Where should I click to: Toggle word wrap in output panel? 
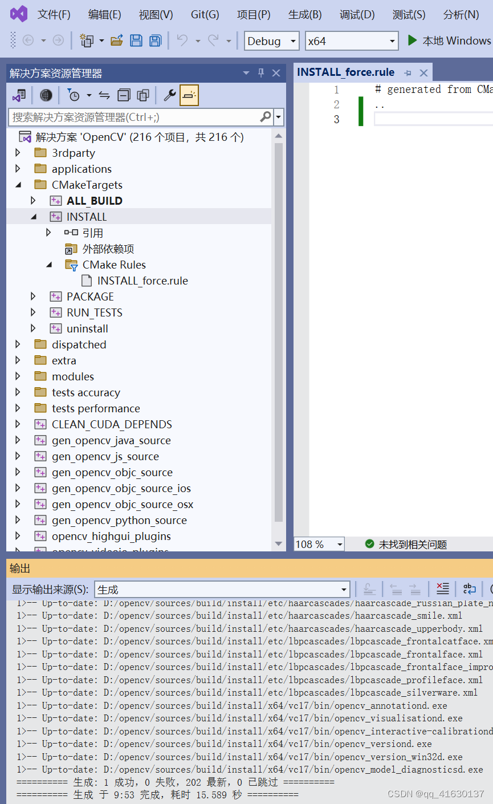(469, 589)
